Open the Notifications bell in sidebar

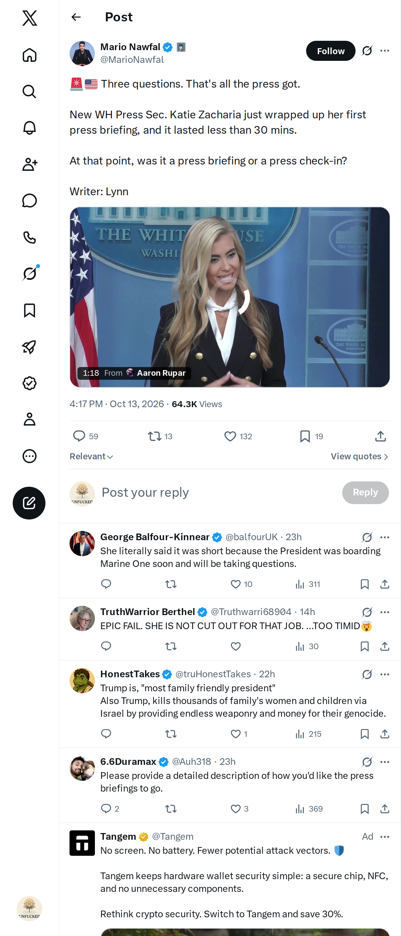(29, 128)
